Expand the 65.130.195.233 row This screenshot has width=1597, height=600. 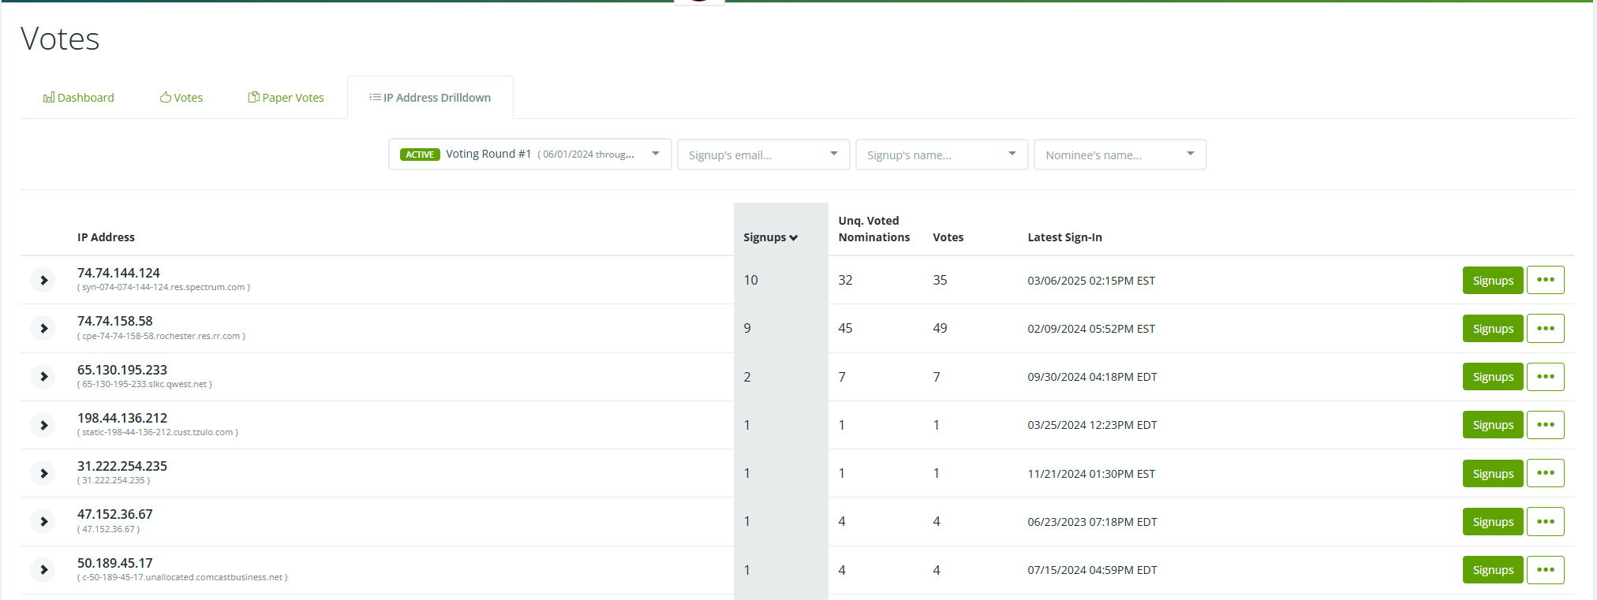pyautogui.click(x=44, y=377)
